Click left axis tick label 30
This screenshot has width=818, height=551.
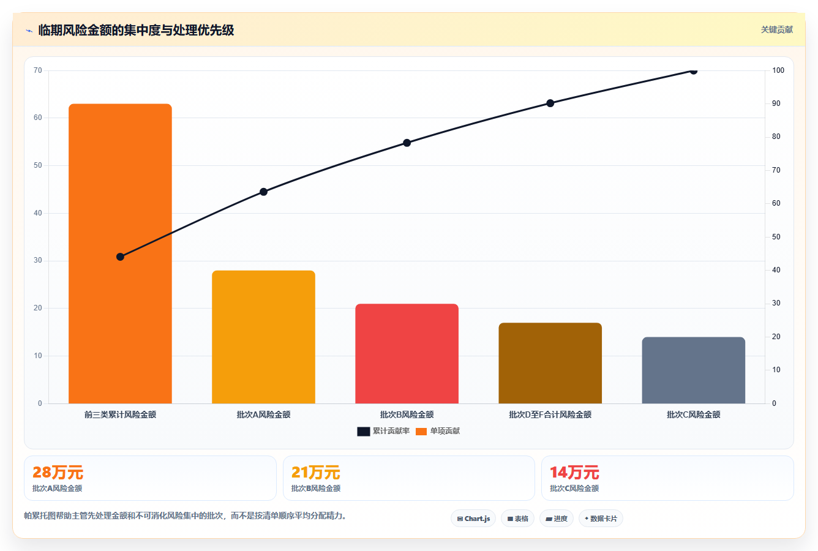click(38, 260)
